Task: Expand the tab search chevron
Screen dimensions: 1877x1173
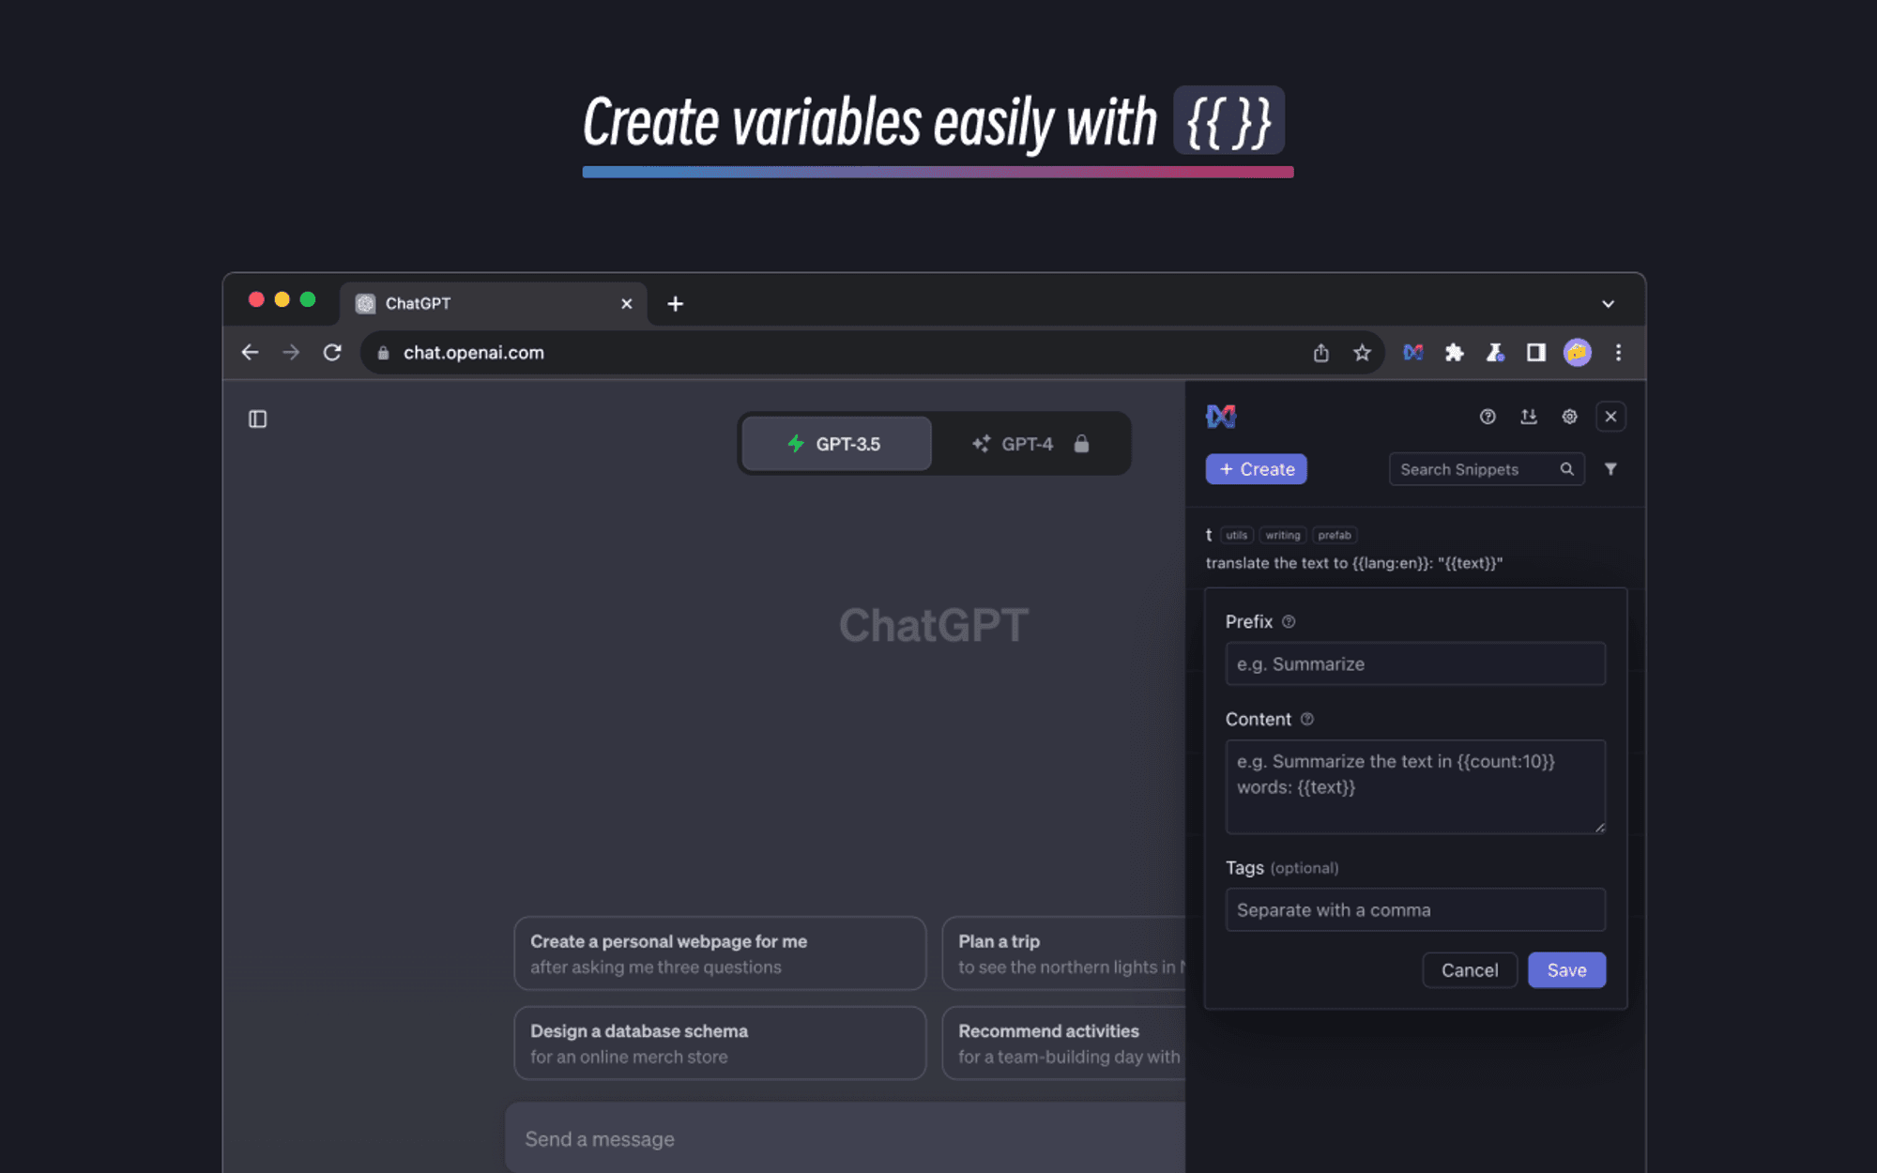Action: pyautogui.click(x=1608, y=304)
